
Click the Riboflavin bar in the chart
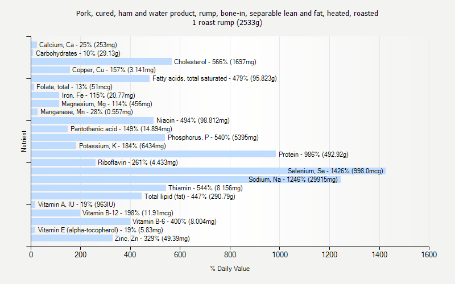[x=64, y=162]
